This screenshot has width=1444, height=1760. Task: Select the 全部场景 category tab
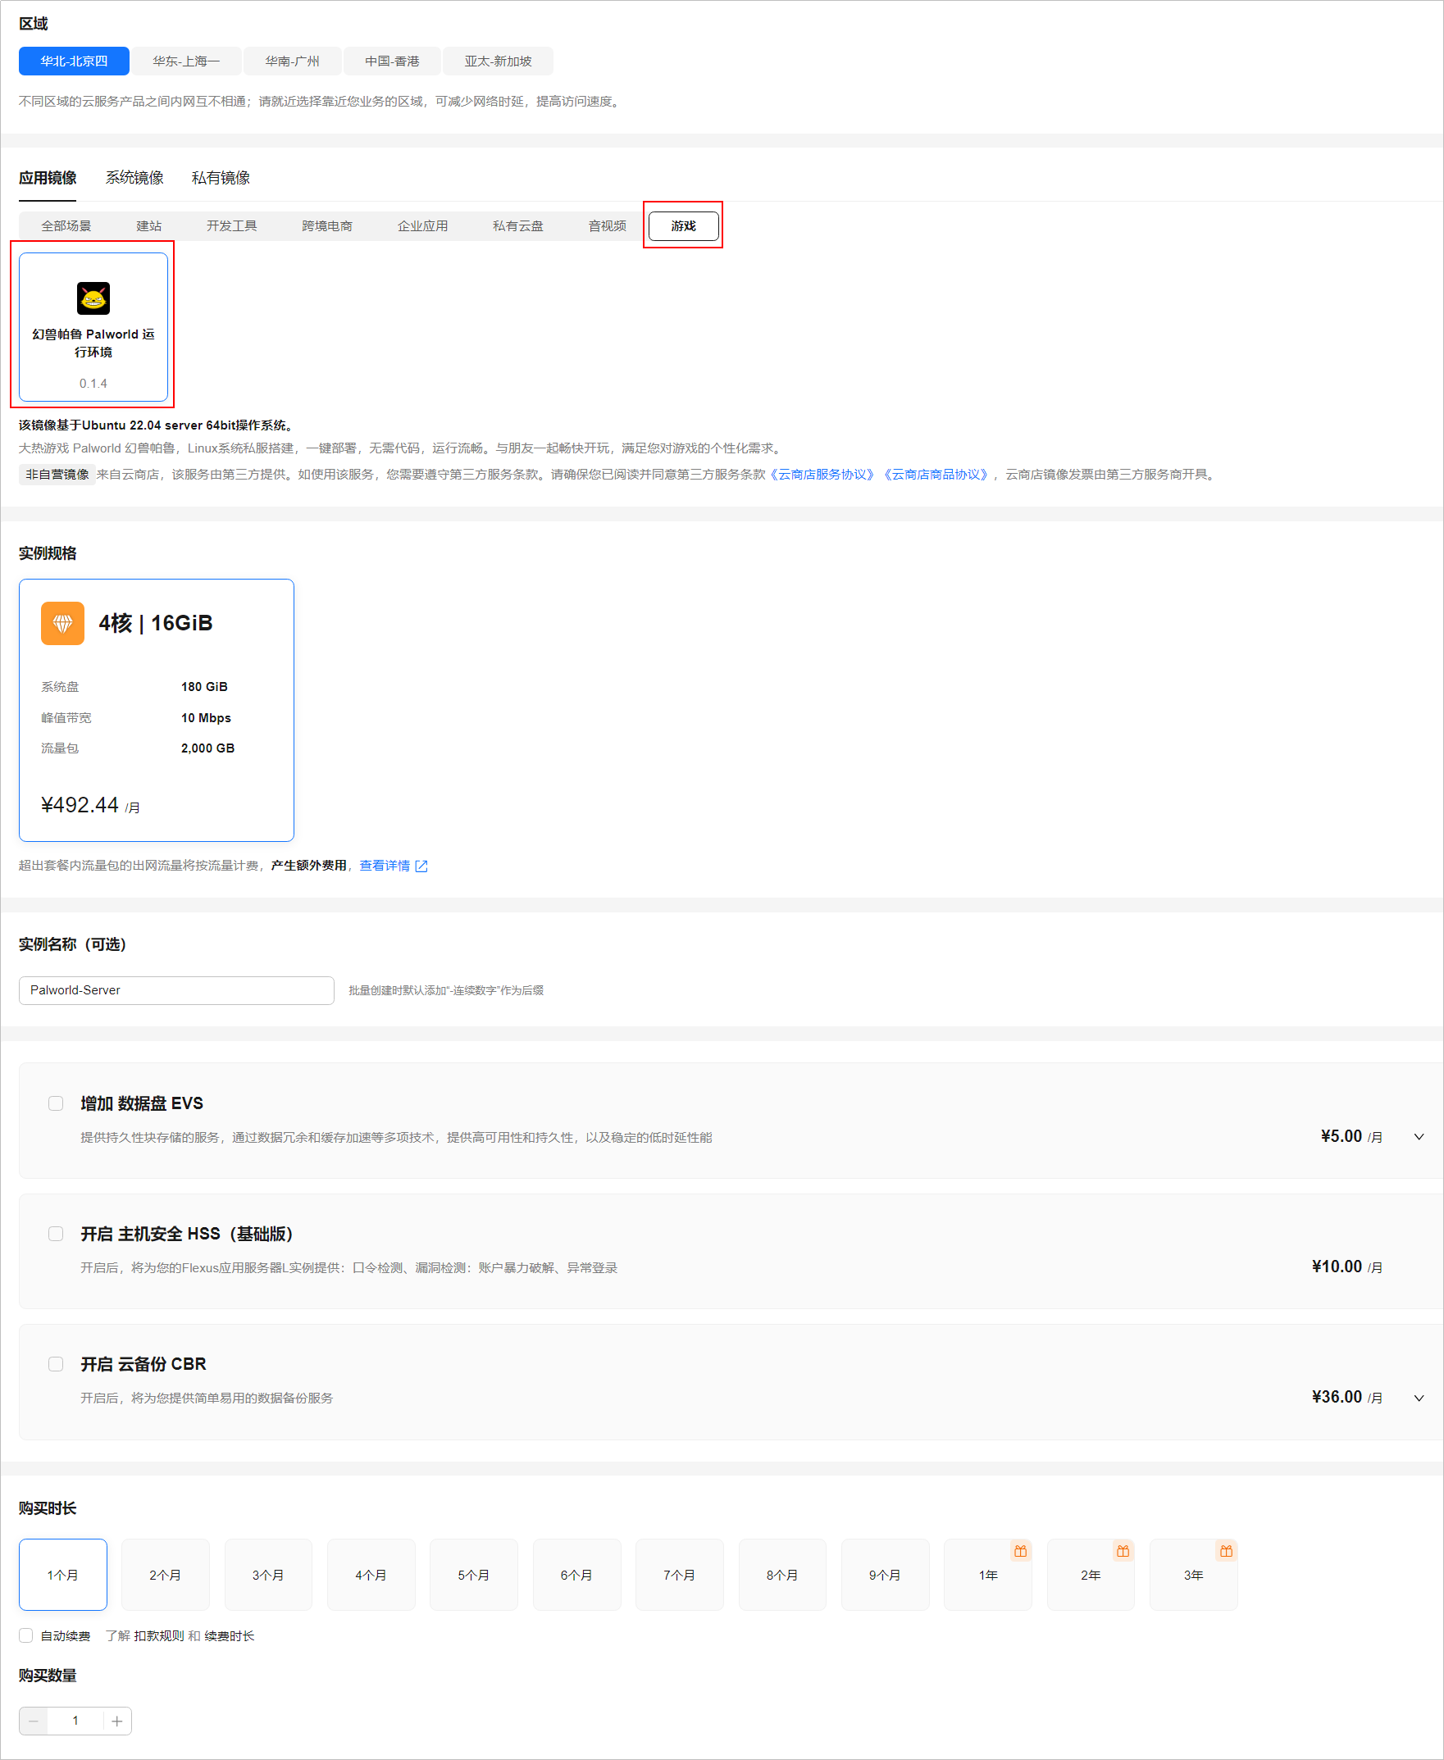click(66, 226)
